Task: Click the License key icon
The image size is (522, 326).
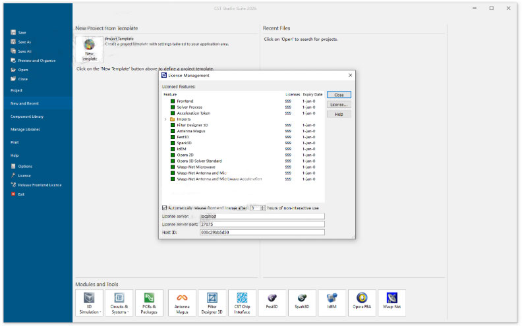Action: pyautogui.click(x=13, y=175)
